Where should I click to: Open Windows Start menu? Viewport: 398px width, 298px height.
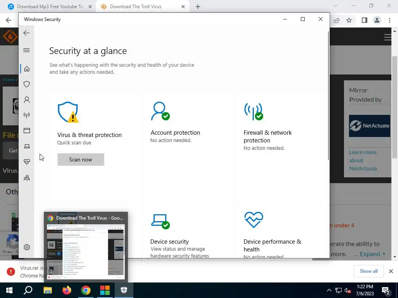pyautogui.click(x=9, y=290)
